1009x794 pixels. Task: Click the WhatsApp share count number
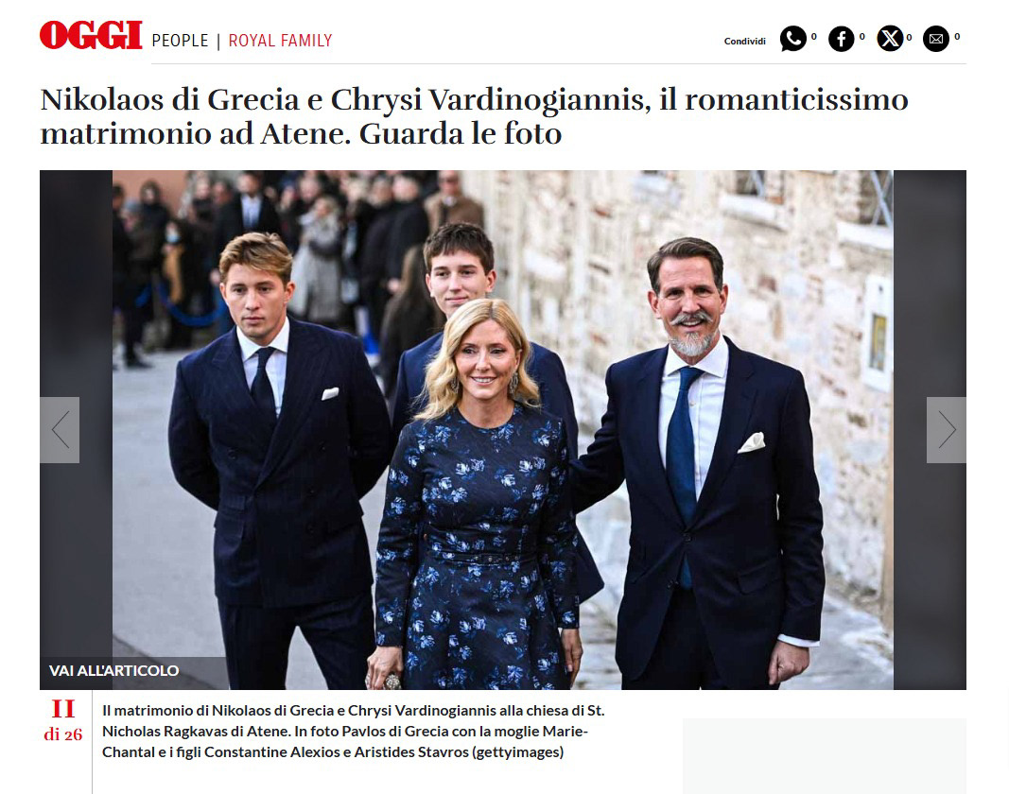pos(814,37)
